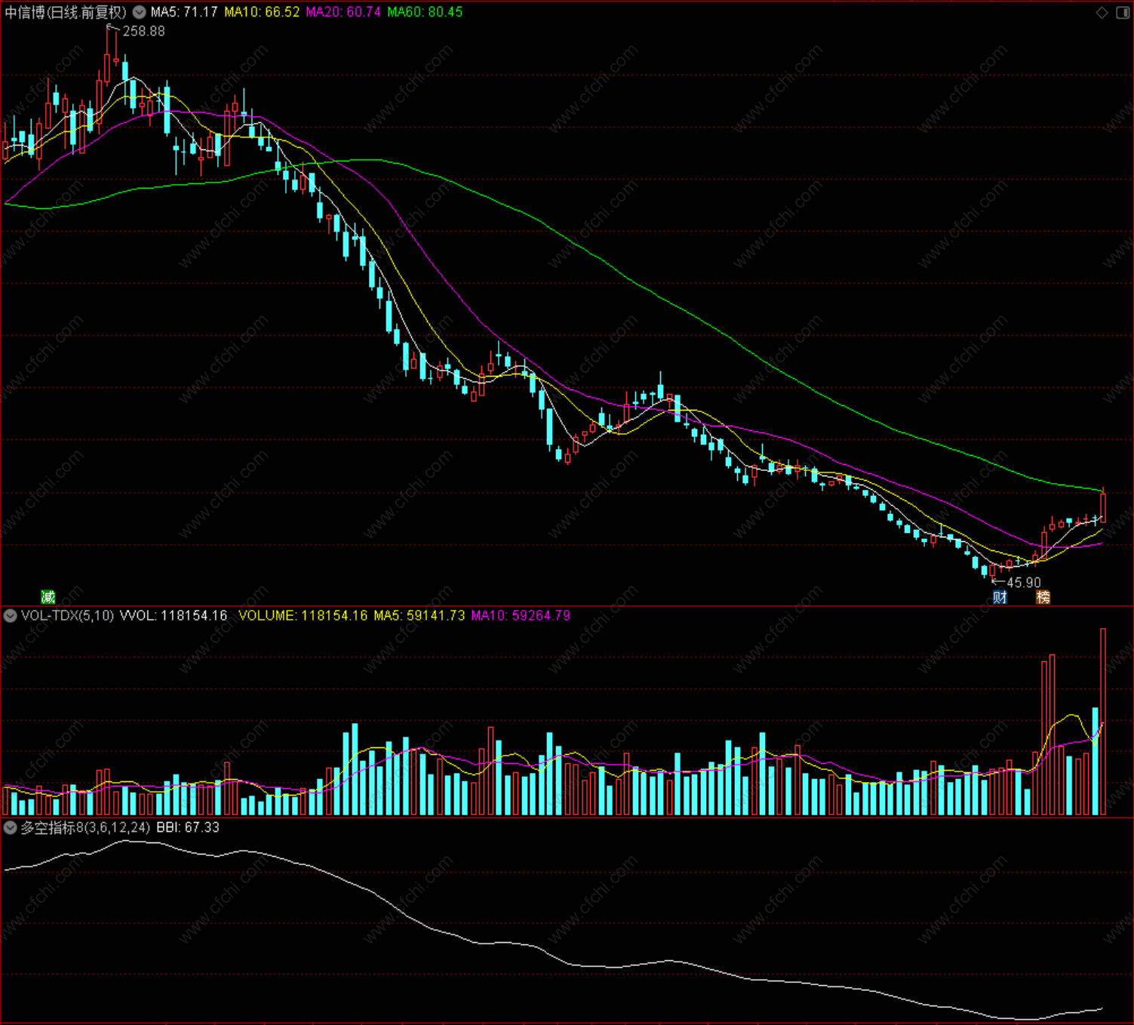Viewport: 1134px width, 1025px height.
Task: Click the VOLUME: 118154.16 value
Action: [x=303, y=616]
